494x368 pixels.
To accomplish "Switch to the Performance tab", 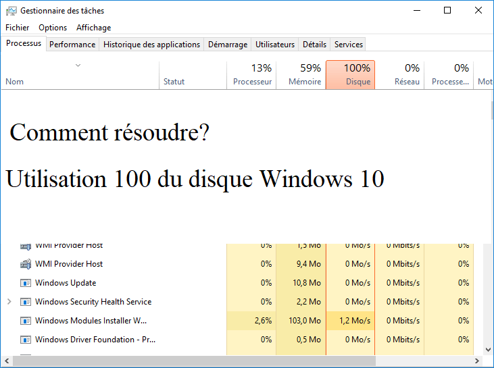I will (x=72, y=45).
